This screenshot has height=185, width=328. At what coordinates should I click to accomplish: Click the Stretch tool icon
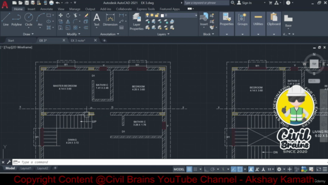[x=60, y=27]
